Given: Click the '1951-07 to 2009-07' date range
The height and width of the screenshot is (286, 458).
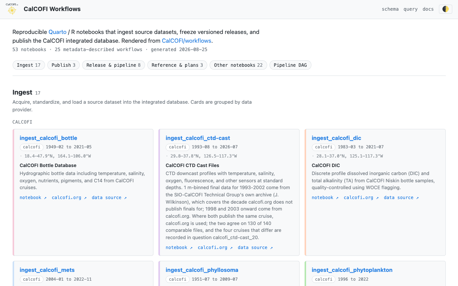Looking at the screenshot, I should (x=215, y=279).
